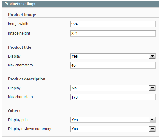The width and height of the screenshot is (159, 138).
Task: Focus the Product description Max characters field
Action: (x=113, y=97)
